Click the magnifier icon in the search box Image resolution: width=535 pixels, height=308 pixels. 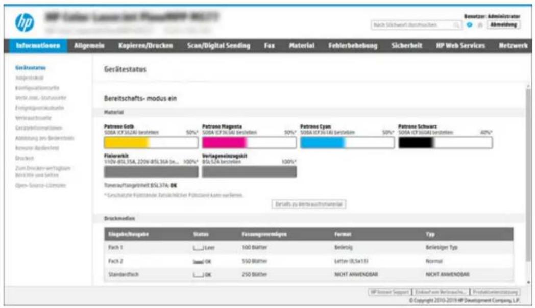[x=456, y=25]
